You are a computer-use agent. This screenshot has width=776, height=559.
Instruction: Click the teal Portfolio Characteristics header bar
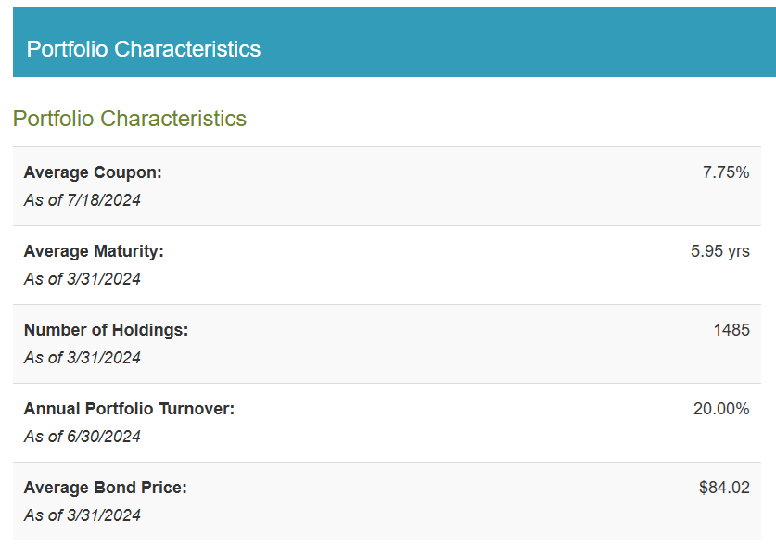click(x=394, y=42)
